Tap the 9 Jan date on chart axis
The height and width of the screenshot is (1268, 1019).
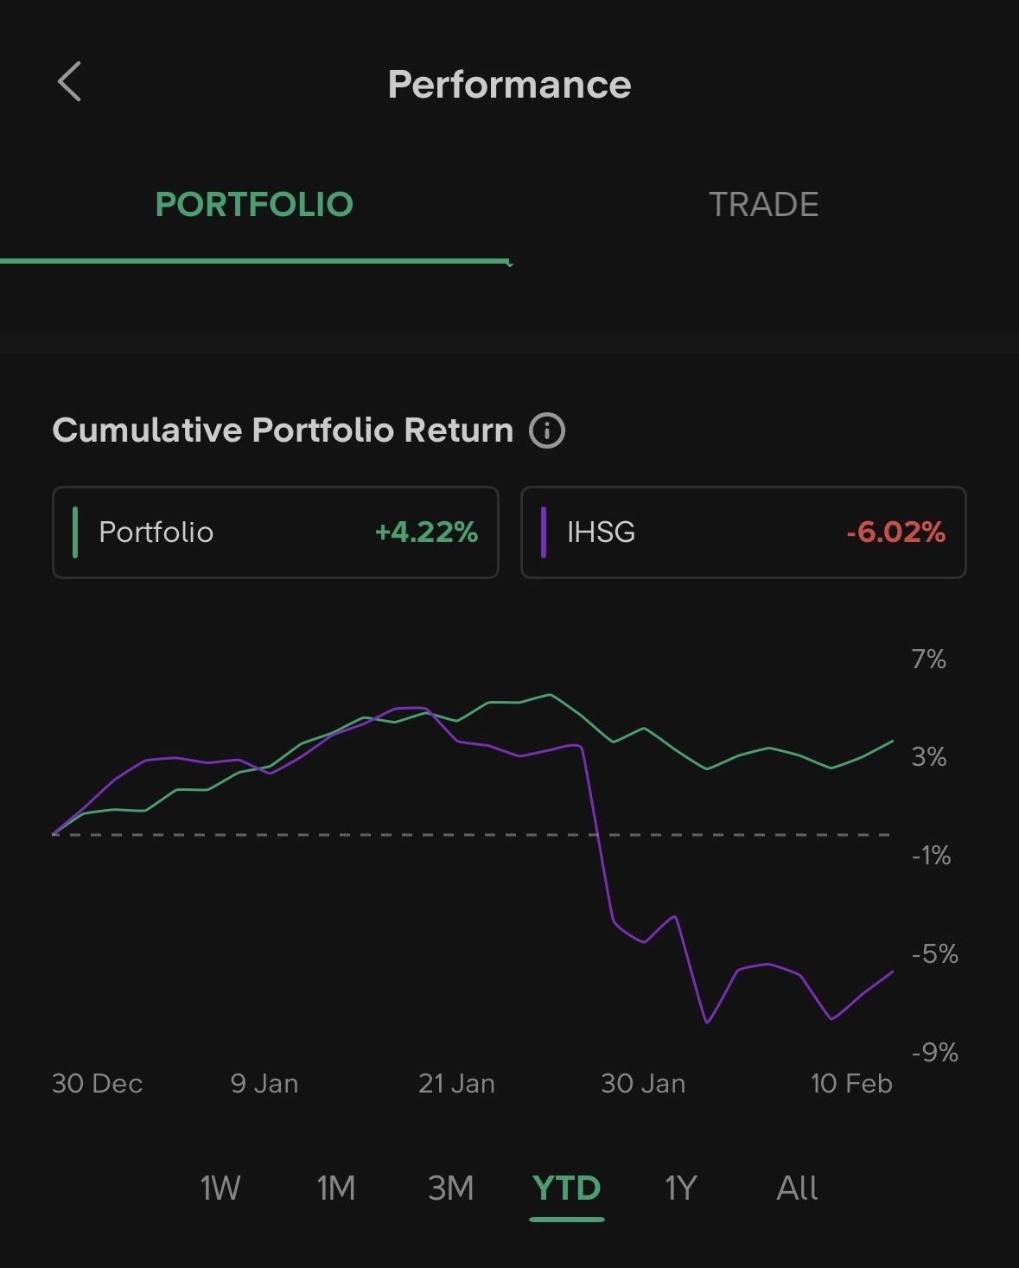tap(264, 1084)
